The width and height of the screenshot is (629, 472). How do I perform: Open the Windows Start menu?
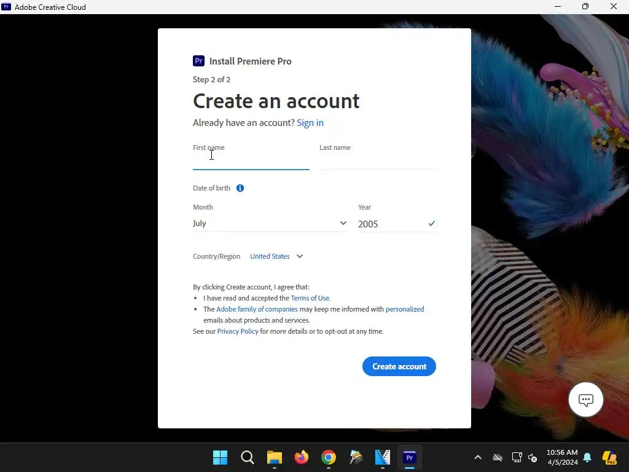220,457
